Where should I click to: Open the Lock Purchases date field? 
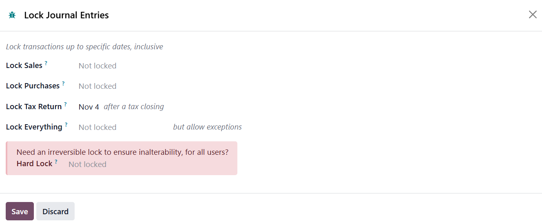(97, 86)
